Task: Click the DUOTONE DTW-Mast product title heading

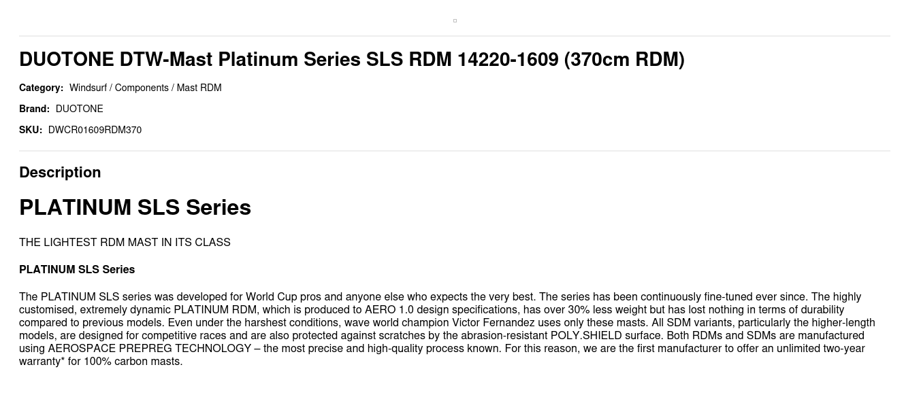Action: click(351, 60)
